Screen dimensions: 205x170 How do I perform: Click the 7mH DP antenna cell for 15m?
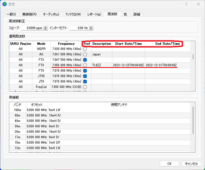(119, 142)
